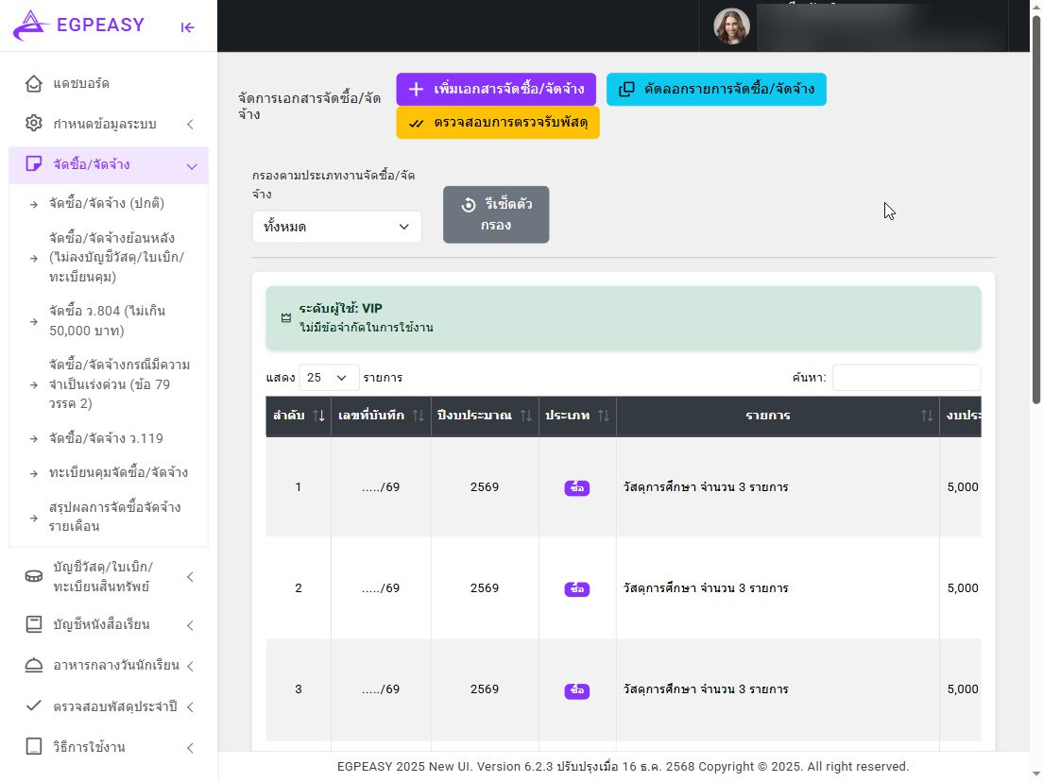Viewport: 1043px width, 782px height.
Task: Click the อาหารกลางวันนักเรียน dish icon
Action: (x=34, y=665)
